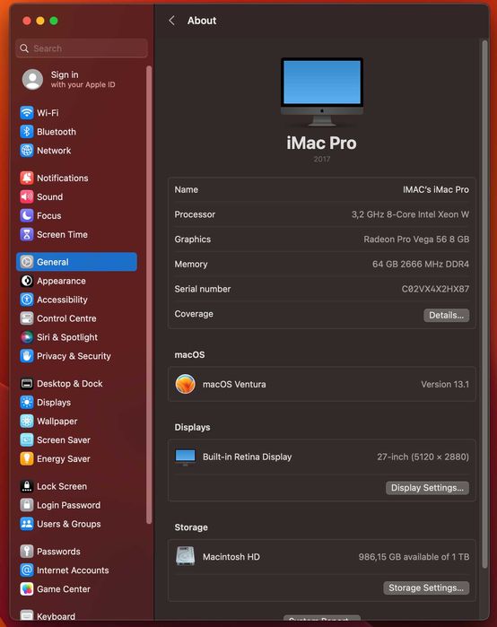497x627 pixels.
Task: Click the name value "IMAC's iMac Pro"
Action: point(436,189)
